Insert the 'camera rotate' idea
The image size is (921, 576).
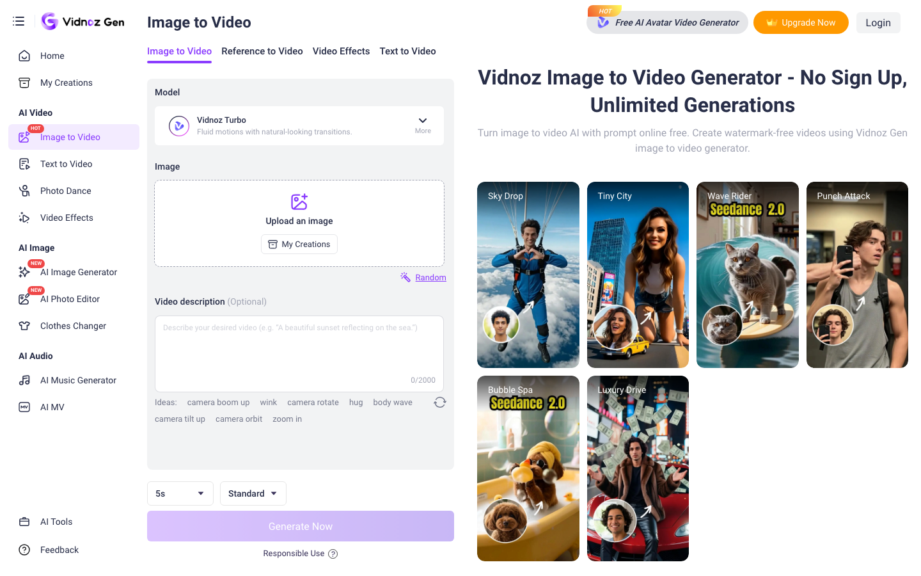coord(313,403)
